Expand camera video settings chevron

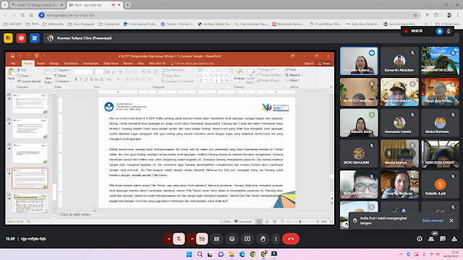(x=192, y=239)
